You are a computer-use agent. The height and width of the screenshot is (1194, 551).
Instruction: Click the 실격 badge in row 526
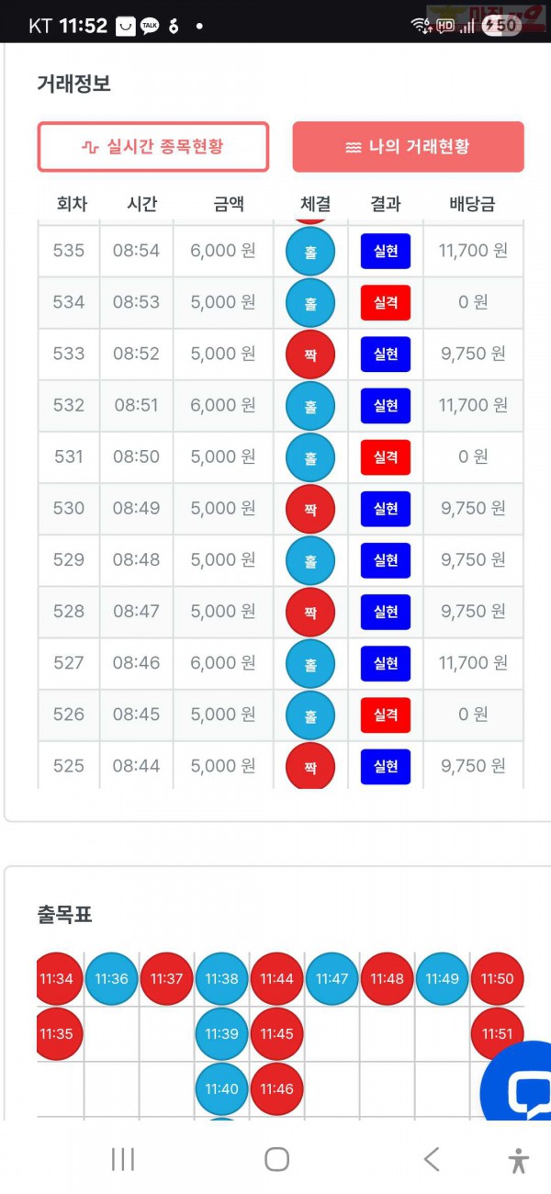coord(386,715)
